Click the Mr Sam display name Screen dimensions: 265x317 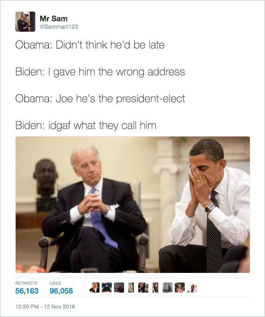click(x=54, y=18)
